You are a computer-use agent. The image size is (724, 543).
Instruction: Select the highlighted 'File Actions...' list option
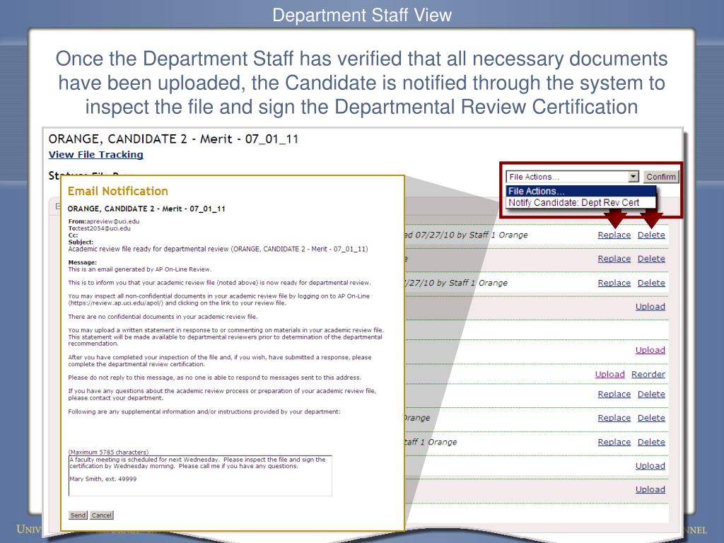click(x=581, y=191)
